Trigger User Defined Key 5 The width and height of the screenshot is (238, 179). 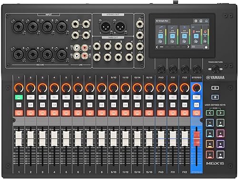pyautogui.click(x=210, y=144)
